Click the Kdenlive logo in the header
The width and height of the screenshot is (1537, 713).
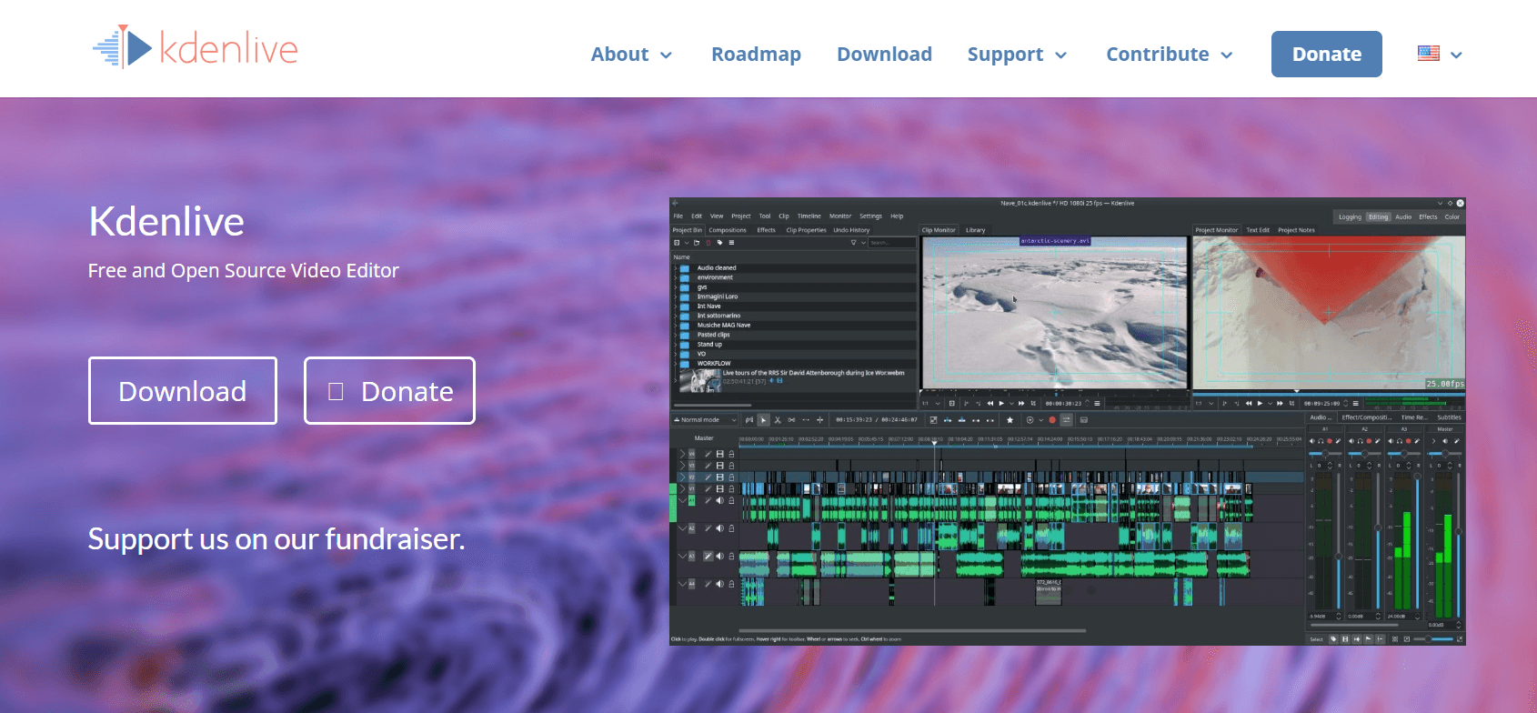click(196, 47)
